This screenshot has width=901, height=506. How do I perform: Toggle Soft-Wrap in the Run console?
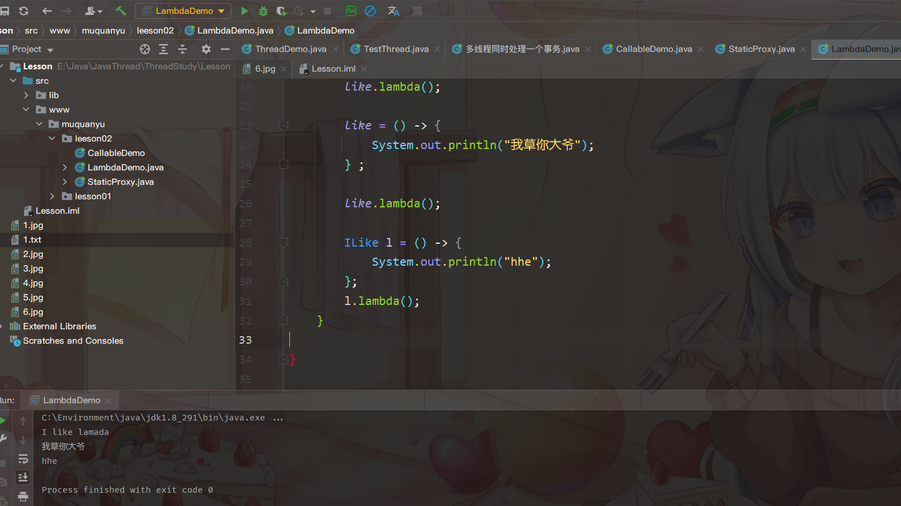point(23,459)
